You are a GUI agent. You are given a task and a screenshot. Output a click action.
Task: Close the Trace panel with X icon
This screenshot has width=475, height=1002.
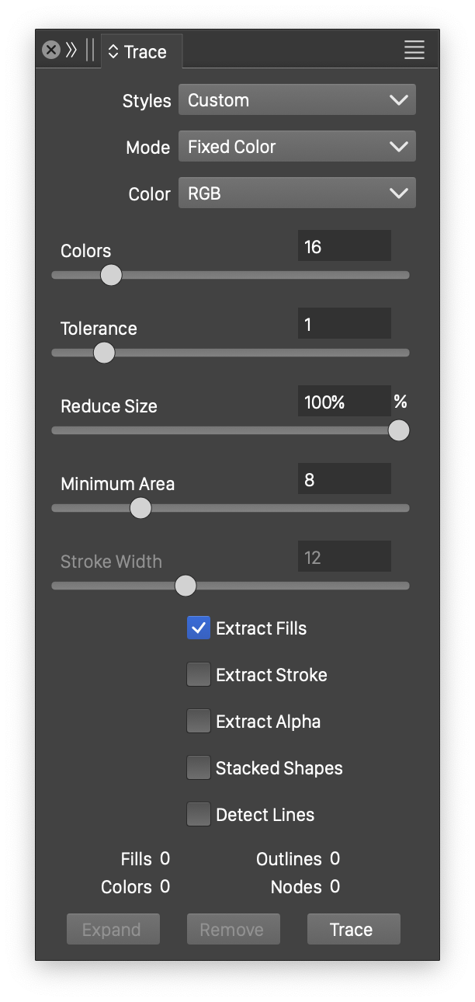[51, 50]
